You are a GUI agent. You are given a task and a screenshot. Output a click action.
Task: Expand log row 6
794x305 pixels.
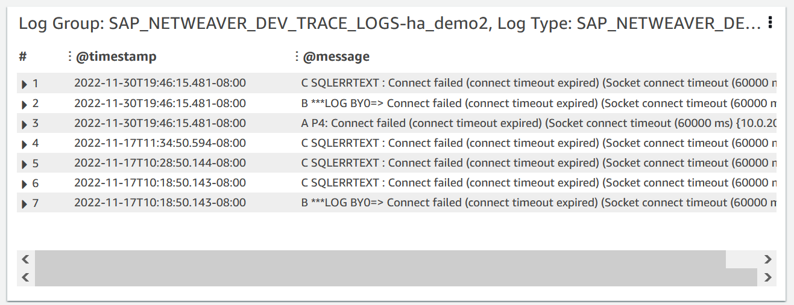pos(25,183)
